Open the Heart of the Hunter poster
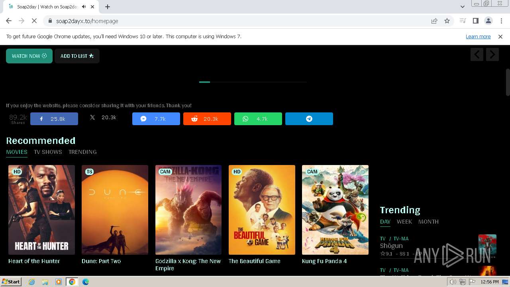510x287 pixels. coord(41,210)
